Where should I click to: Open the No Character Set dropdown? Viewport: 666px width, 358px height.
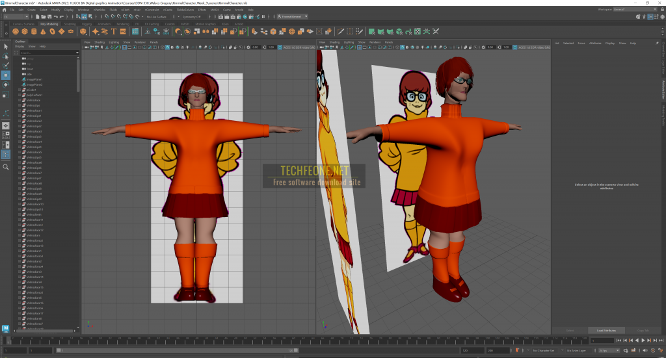pos(546,350)
